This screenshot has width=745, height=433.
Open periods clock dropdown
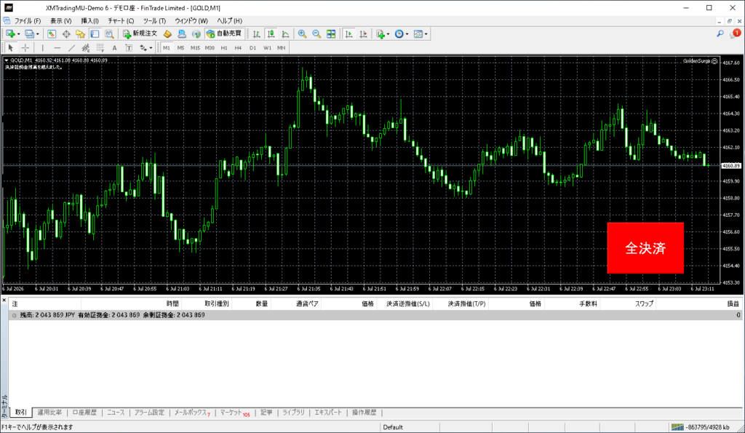point(402,33)
